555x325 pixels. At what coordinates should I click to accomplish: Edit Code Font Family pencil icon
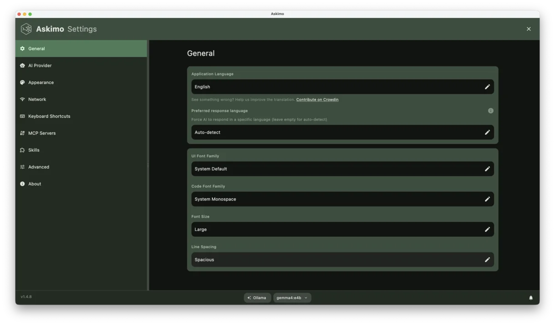(487, 199)
